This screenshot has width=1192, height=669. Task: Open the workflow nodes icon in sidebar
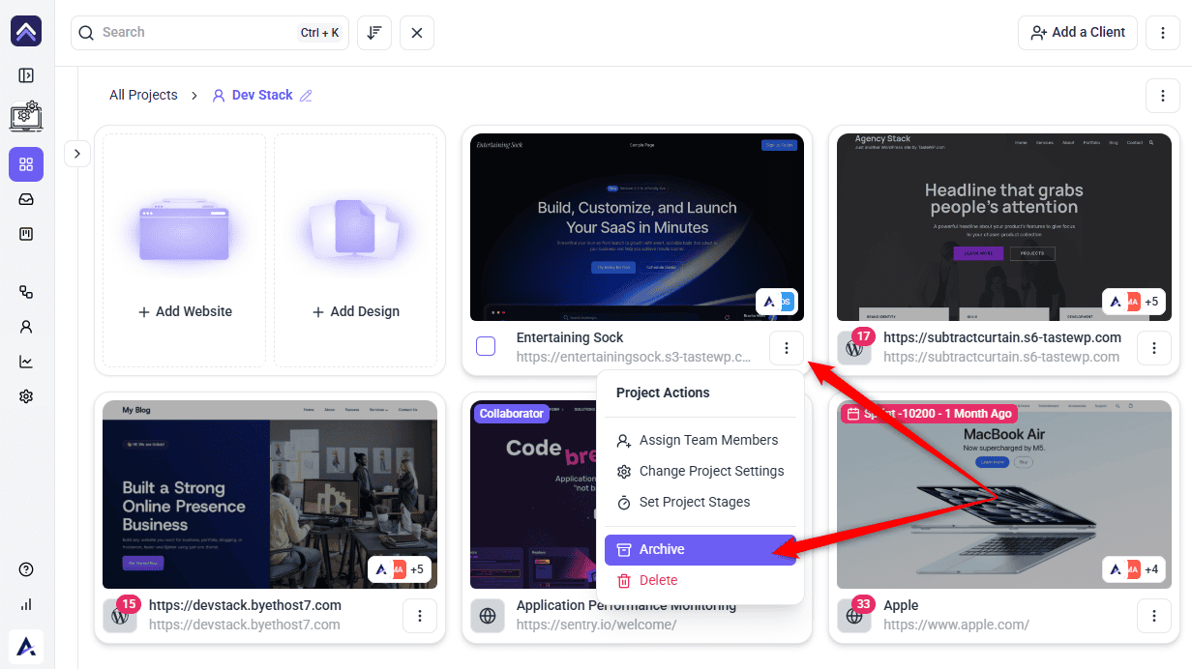pyautogui.click(x=26, y=292)
